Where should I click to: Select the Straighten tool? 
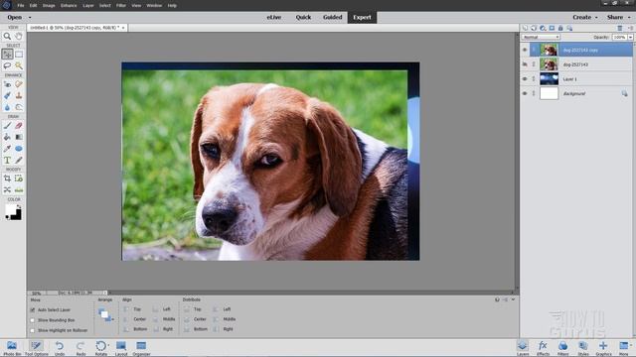(19, 189)
